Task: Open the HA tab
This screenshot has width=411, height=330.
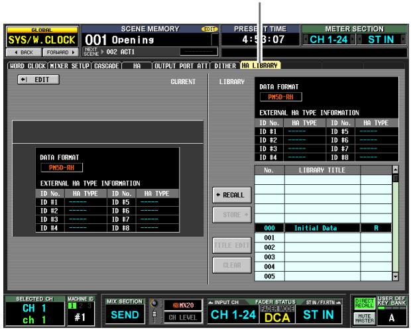Action: tap(137, 66)
